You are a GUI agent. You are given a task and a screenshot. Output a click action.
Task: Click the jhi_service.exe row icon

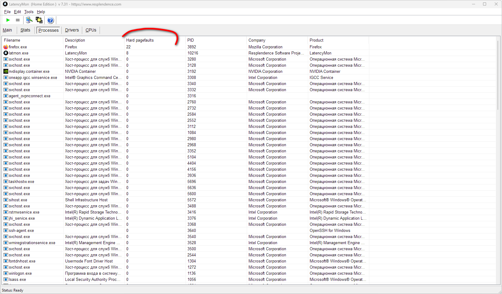click(x=6, y=218)
